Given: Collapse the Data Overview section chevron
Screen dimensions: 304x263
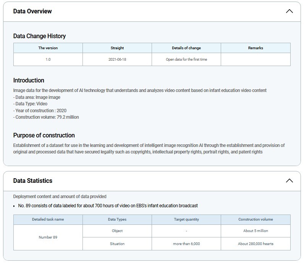Looking at the screenshot, I should click(x=289, y=11).
